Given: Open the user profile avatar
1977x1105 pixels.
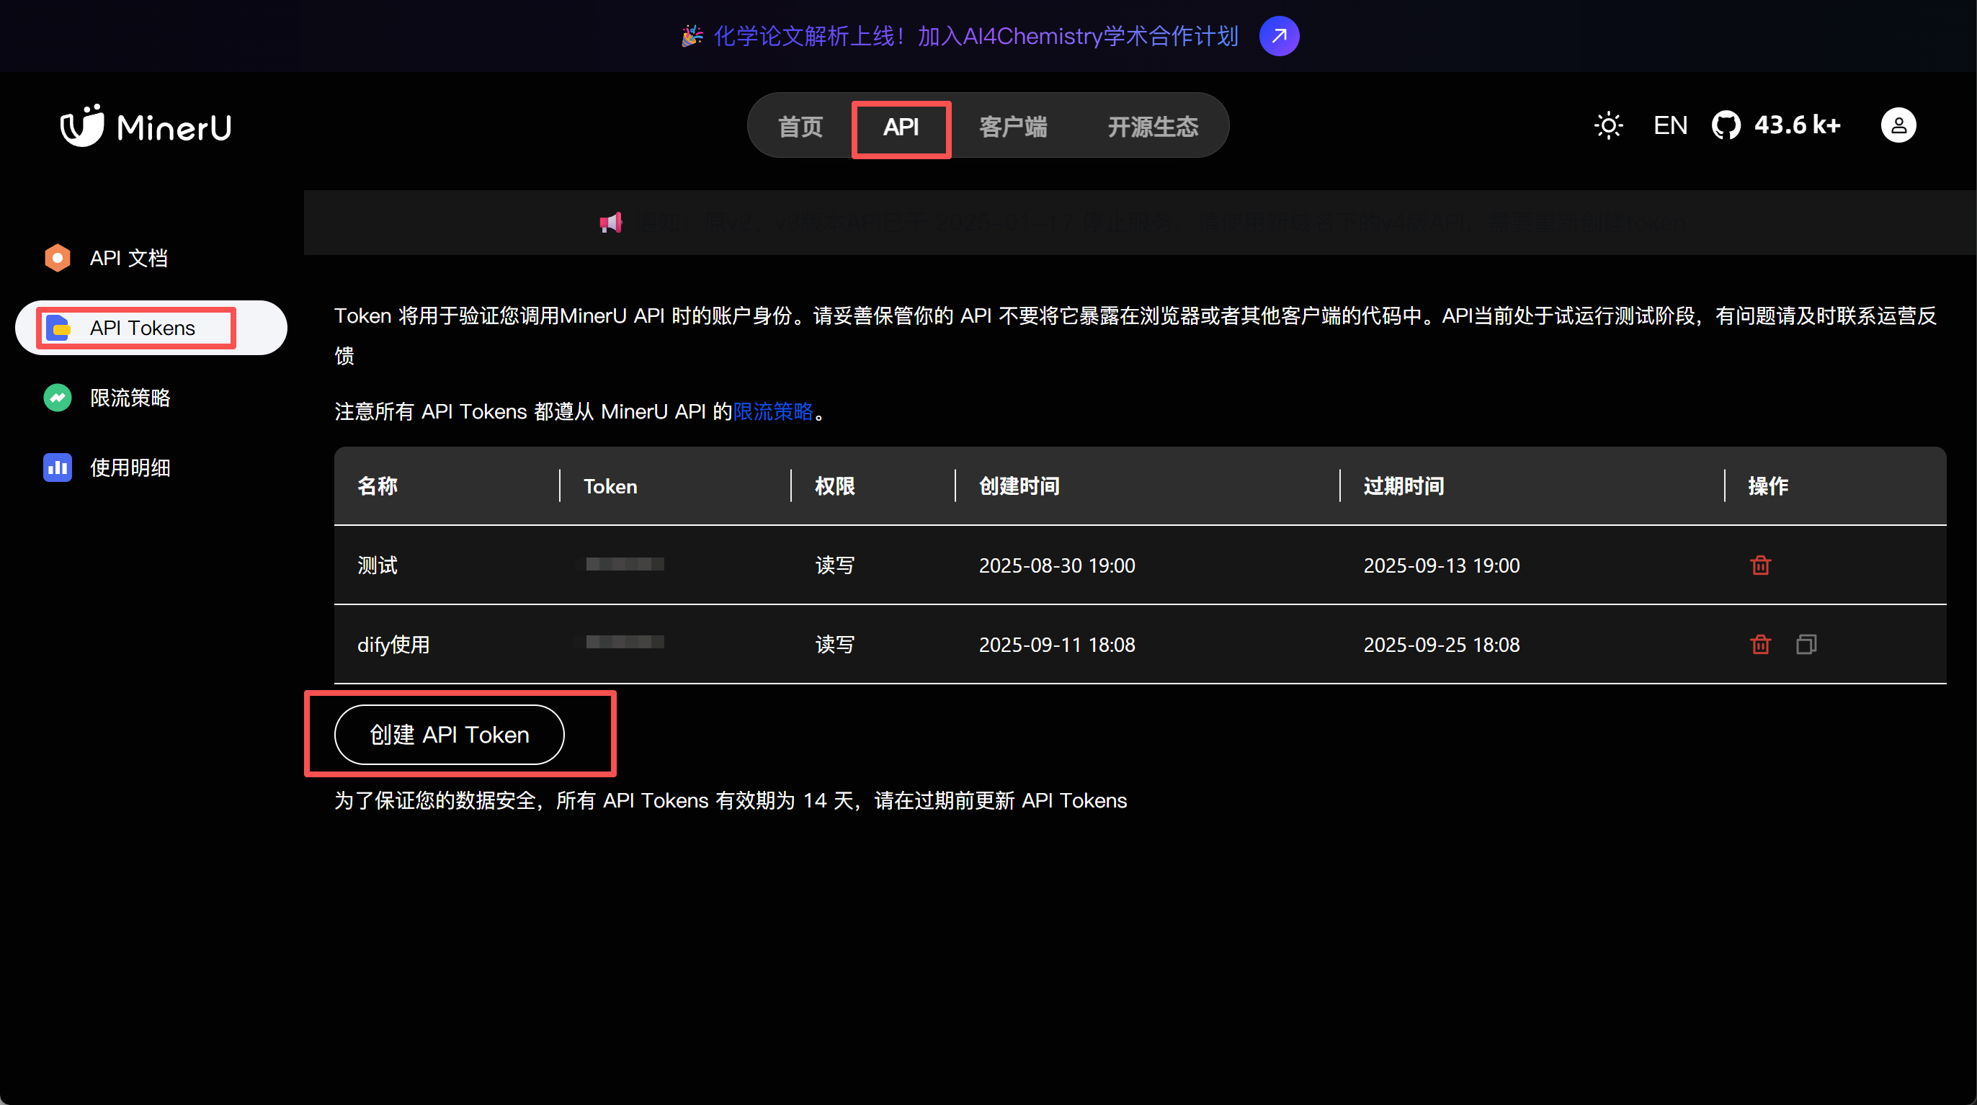Looking at the screenshot, I should click(x=1898, y=125).
